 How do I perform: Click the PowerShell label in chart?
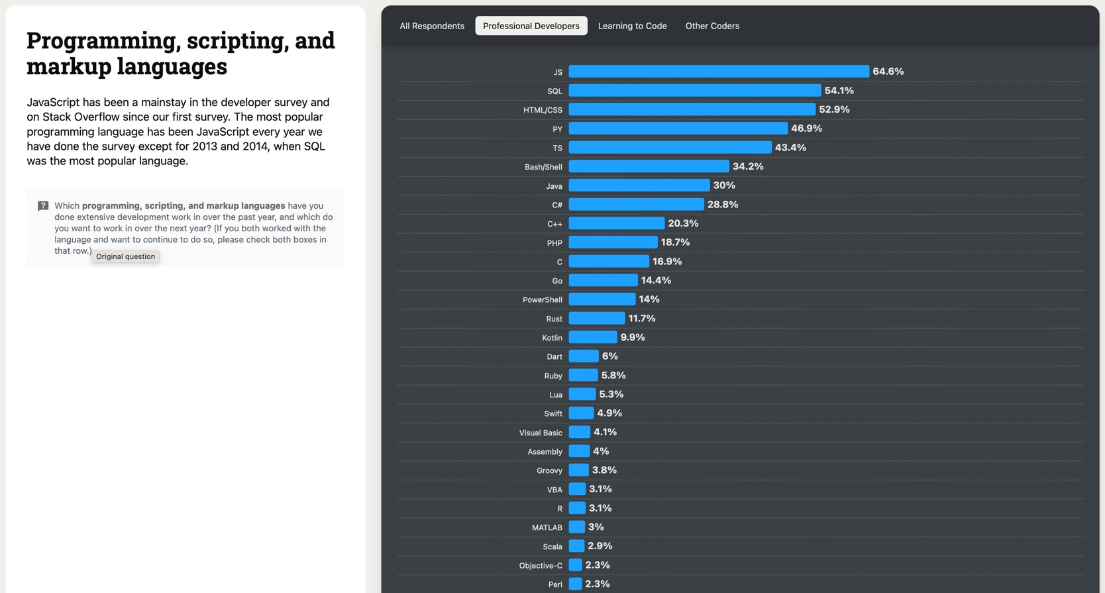(542, 300)
